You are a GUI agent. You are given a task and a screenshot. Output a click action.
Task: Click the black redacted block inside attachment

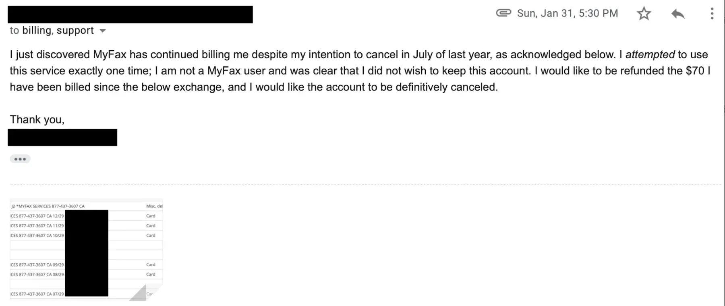[87, 253]
